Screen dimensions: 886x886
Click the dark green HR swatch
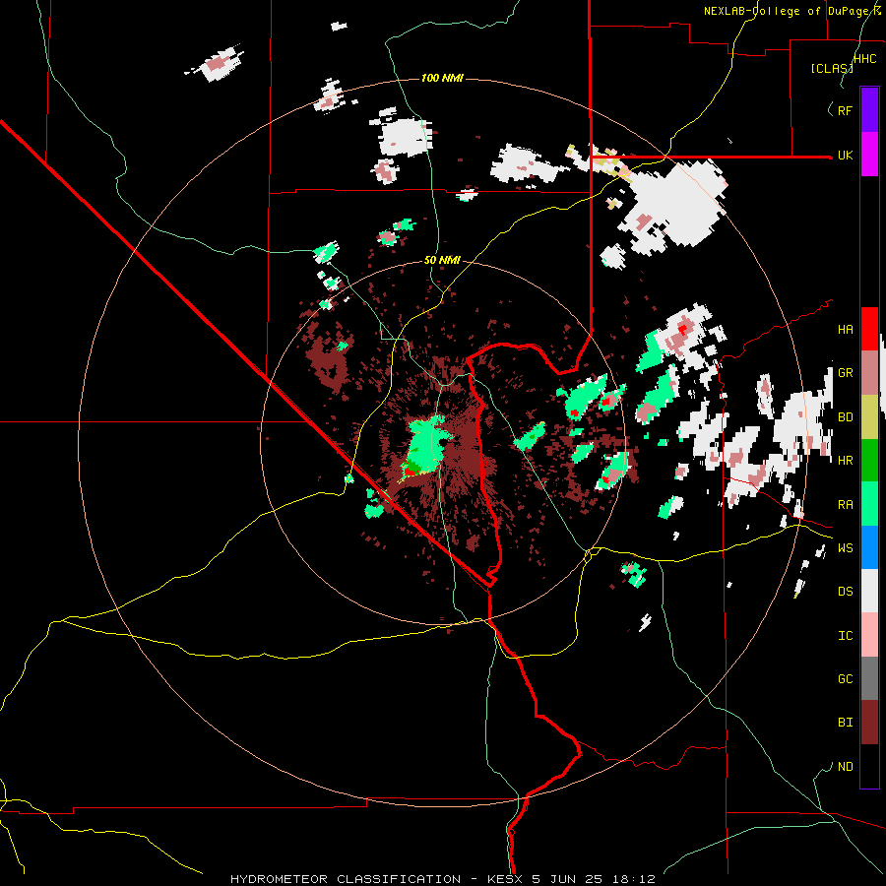pos(869,461)
